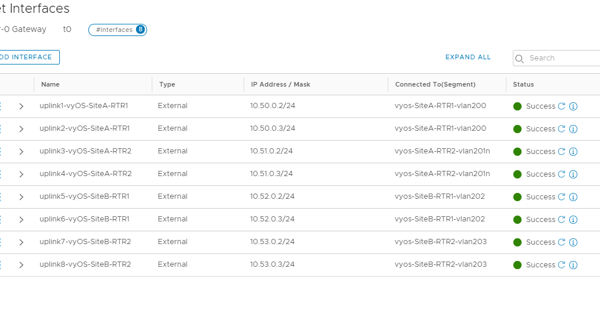Open actions menu for uplink2-vyOS-SiteA-RTR1 row

[1, 129]
